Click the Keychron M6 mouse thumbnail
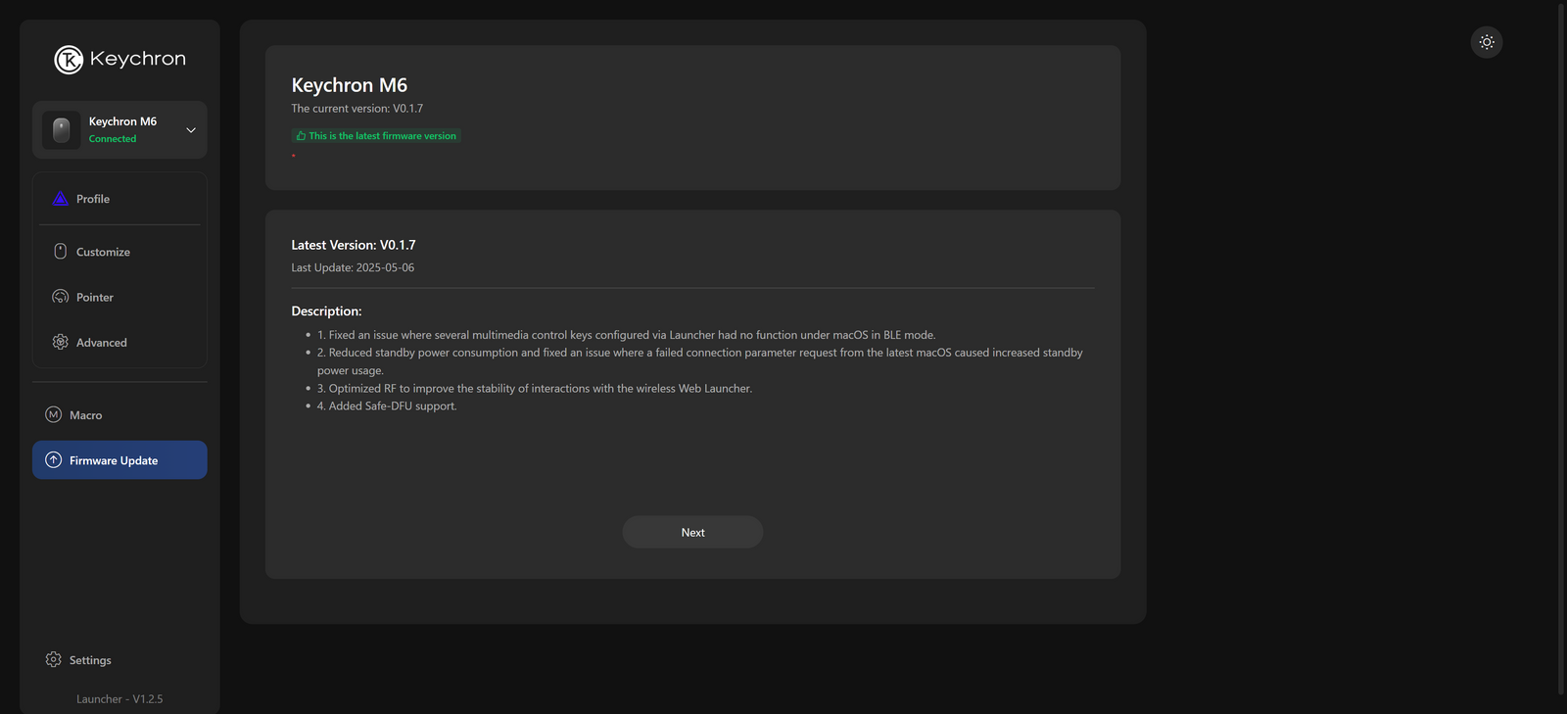Screen dimensions: 1567x714 61,129
